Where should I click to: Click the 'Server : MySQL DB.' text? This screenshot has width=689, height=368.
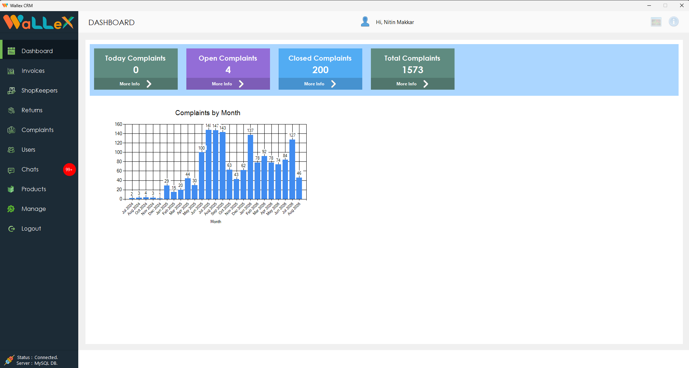37,363
